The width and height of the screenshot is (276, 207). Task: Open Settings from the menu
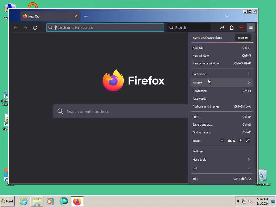pyautogui.click(x=222, y=151)
